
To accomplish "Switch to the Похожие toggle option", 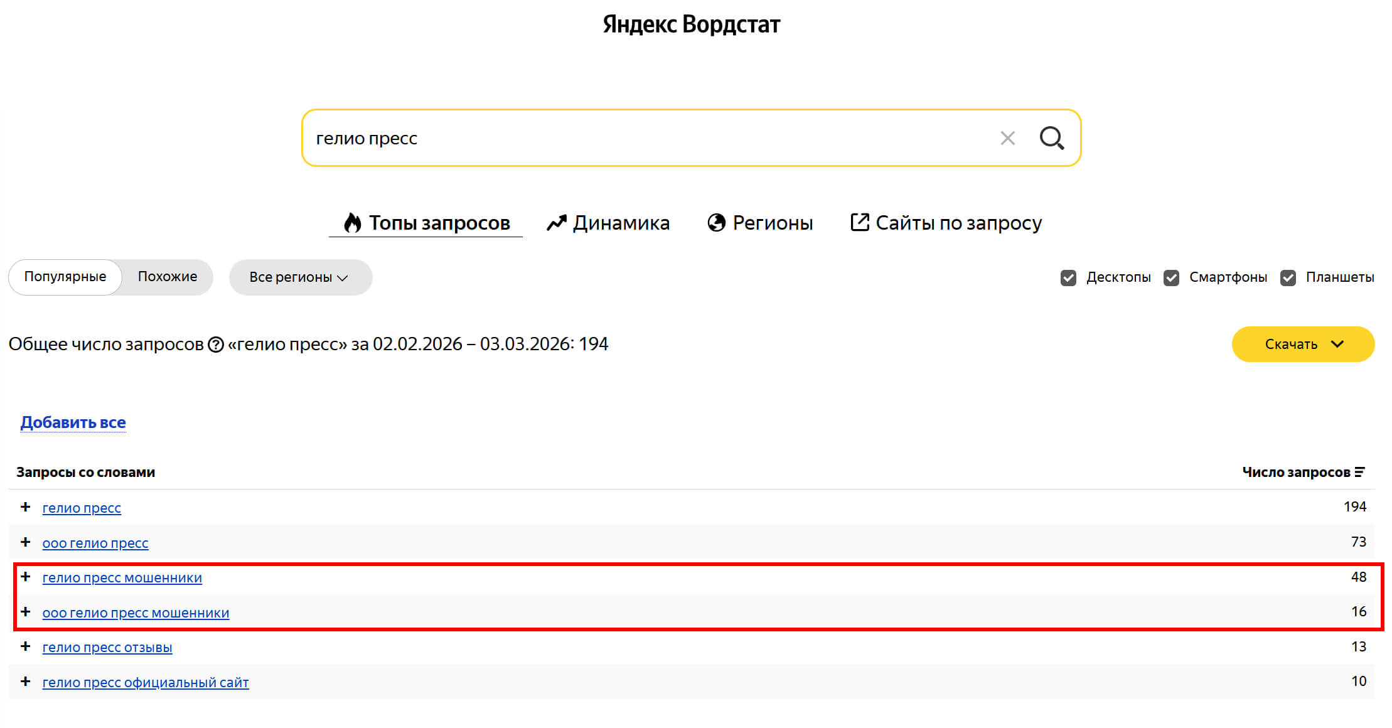I will click(x=167, y=277).
